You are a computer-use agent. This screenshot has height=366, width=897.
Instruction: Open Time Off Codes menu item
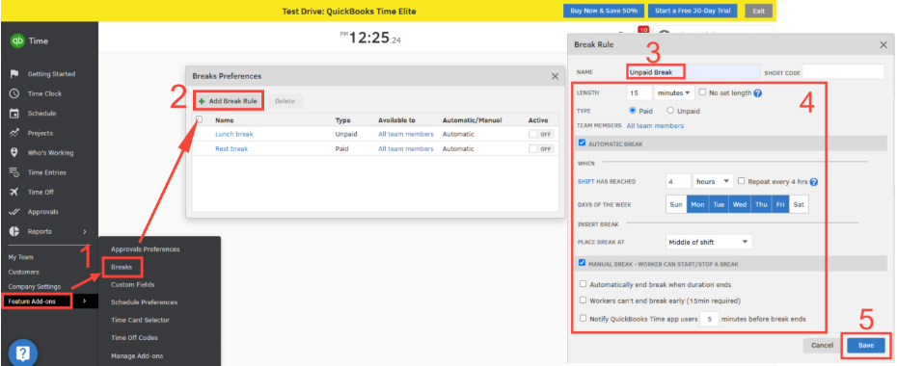134,338
